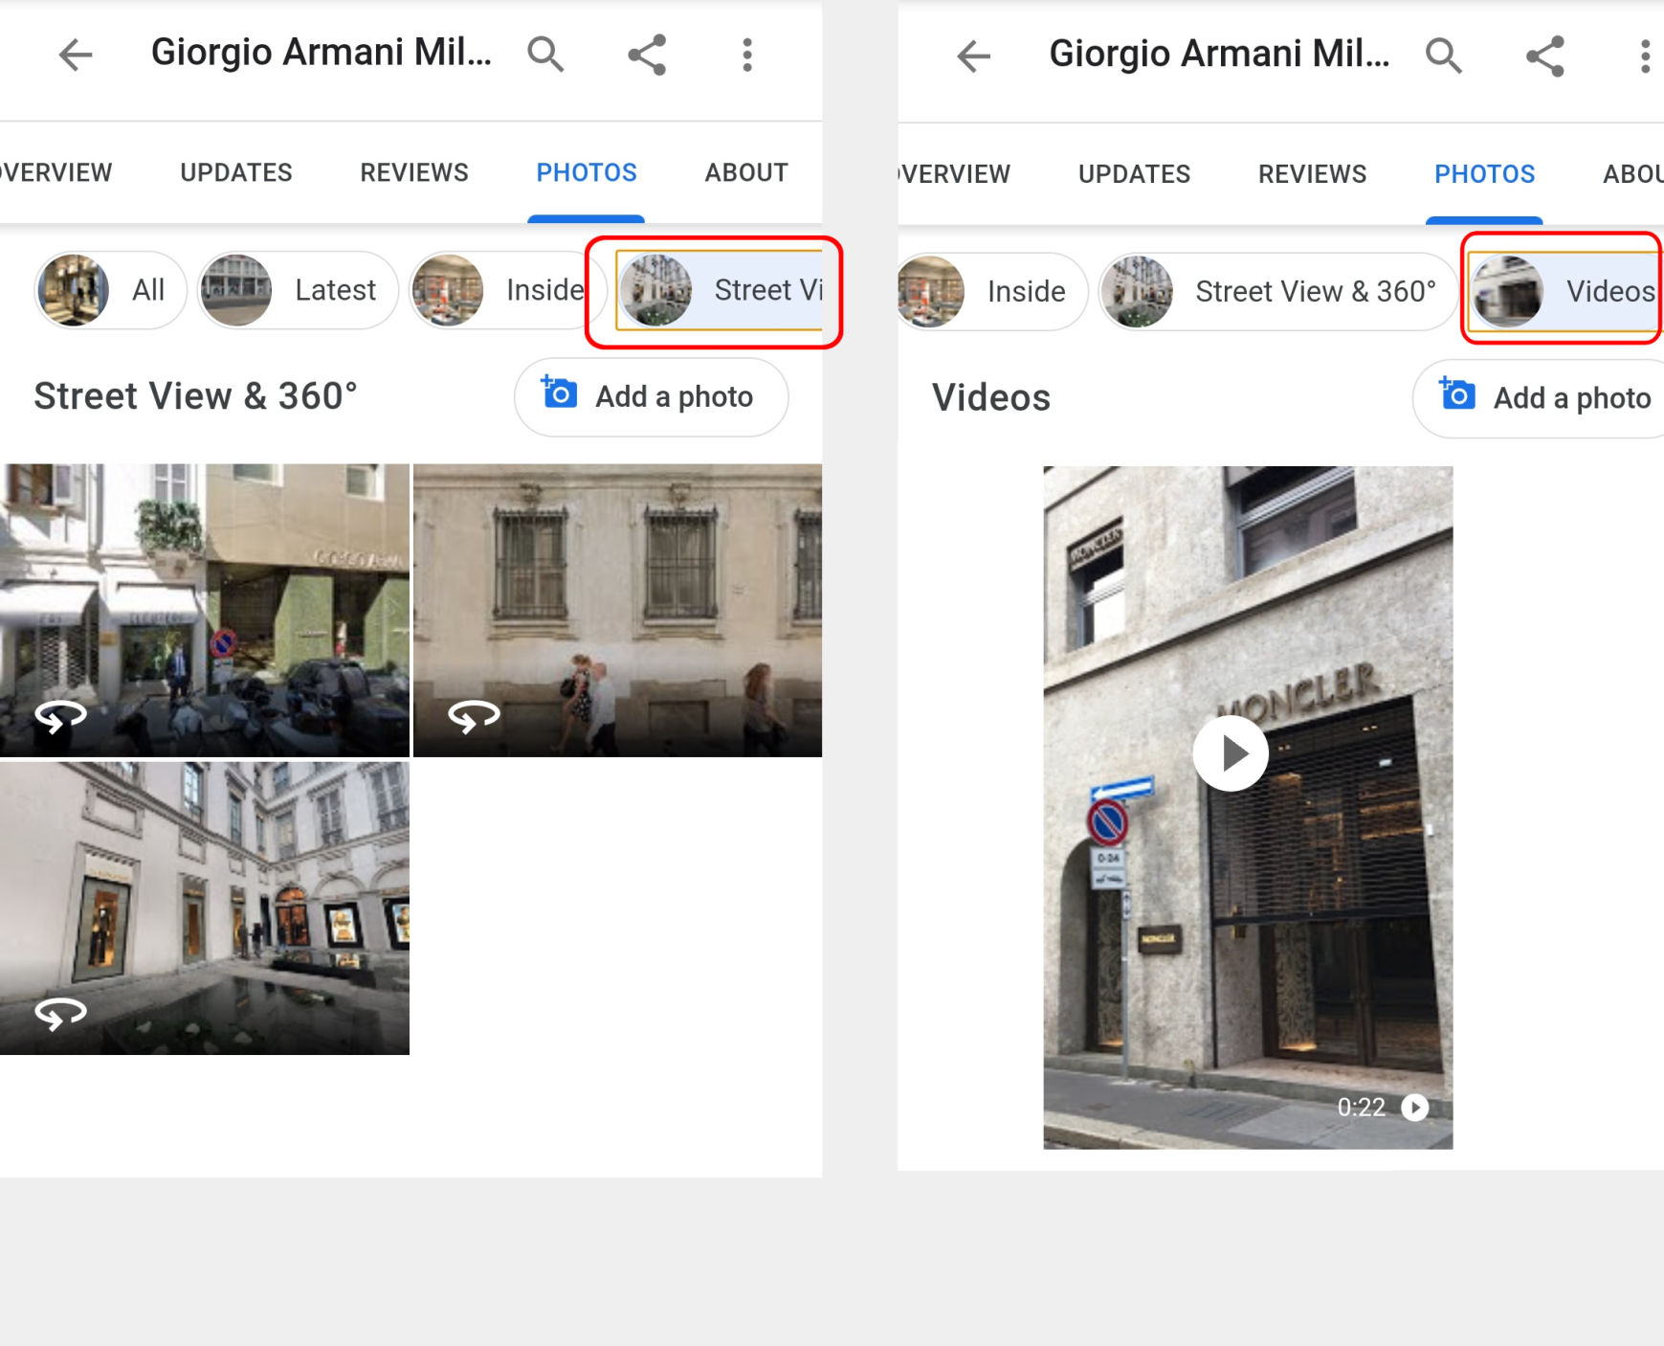
Task: Tap Add a photo on right screen
Action: tap(1539, 397)
